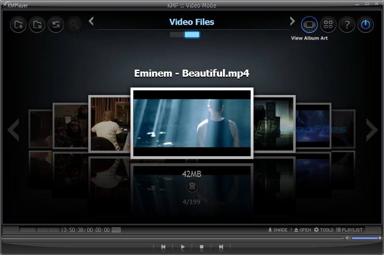The image size is (384, 255).
Task: Skip to the next track
Action: pos(221,247)
